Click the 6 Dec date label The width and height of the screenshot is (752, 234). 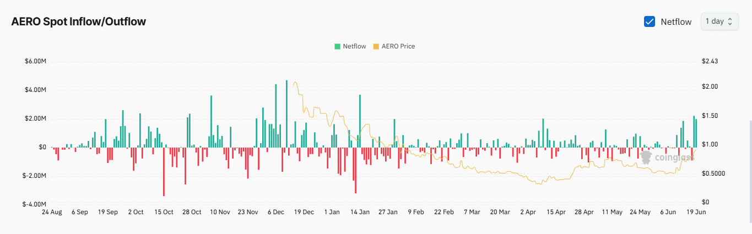276,212
